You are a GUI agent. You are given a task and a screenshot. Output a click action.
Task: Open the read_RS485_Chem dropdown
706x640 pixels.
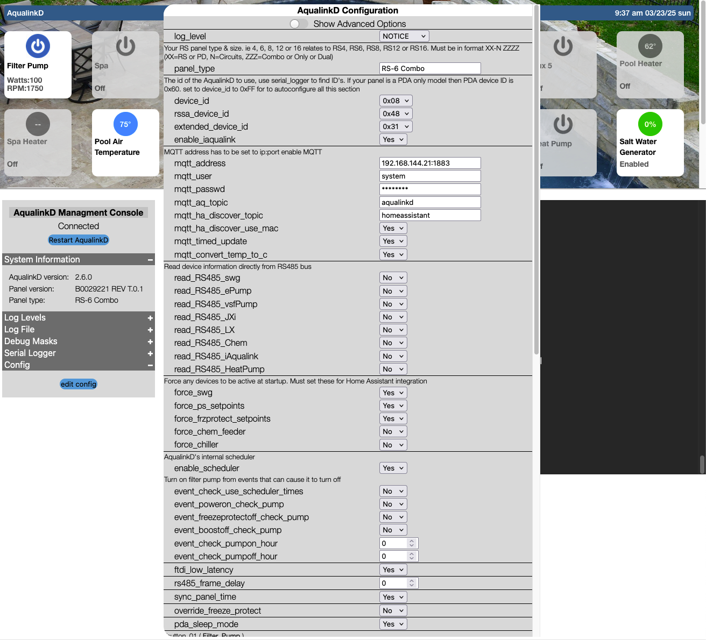pos(393,343)
